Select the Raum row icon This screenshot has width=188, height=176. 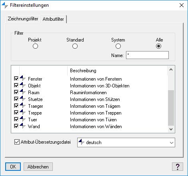(x=23, y=92)
